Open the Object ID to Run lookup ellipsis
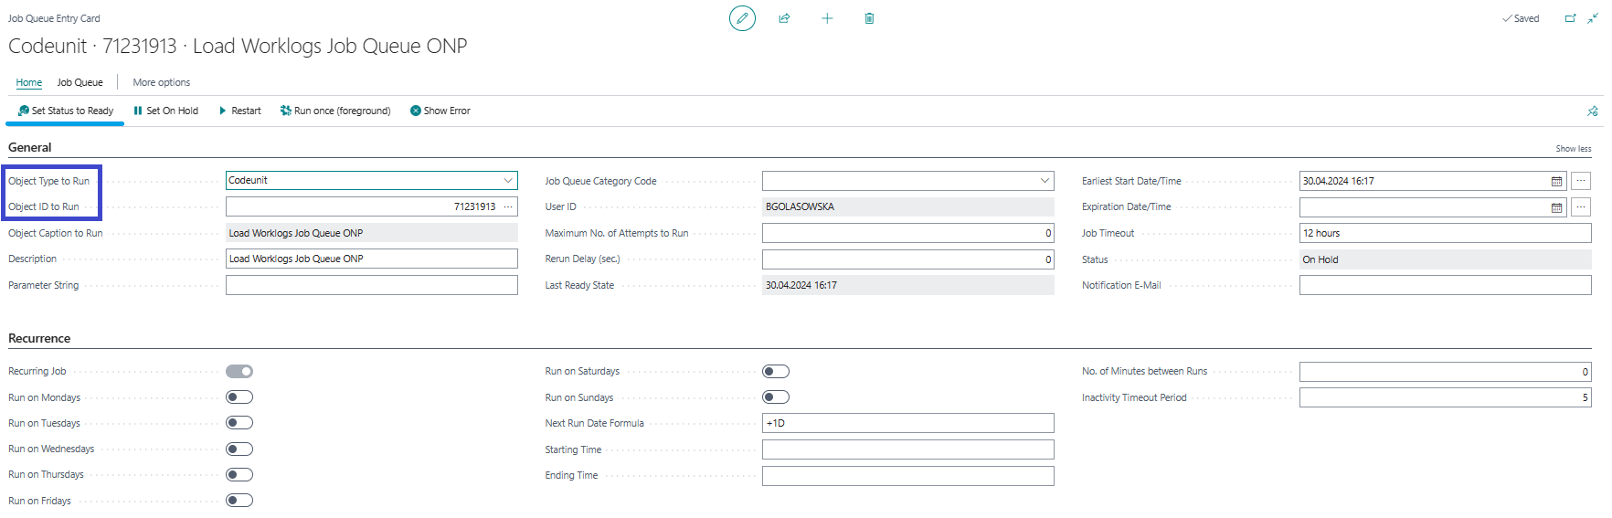Viewport: 1612px width, 518px height. point(508,207)
